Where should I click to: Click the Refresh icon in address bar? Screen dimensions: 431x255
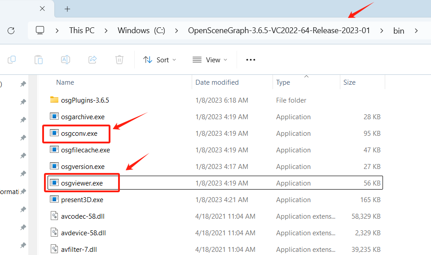click(11, 30)
